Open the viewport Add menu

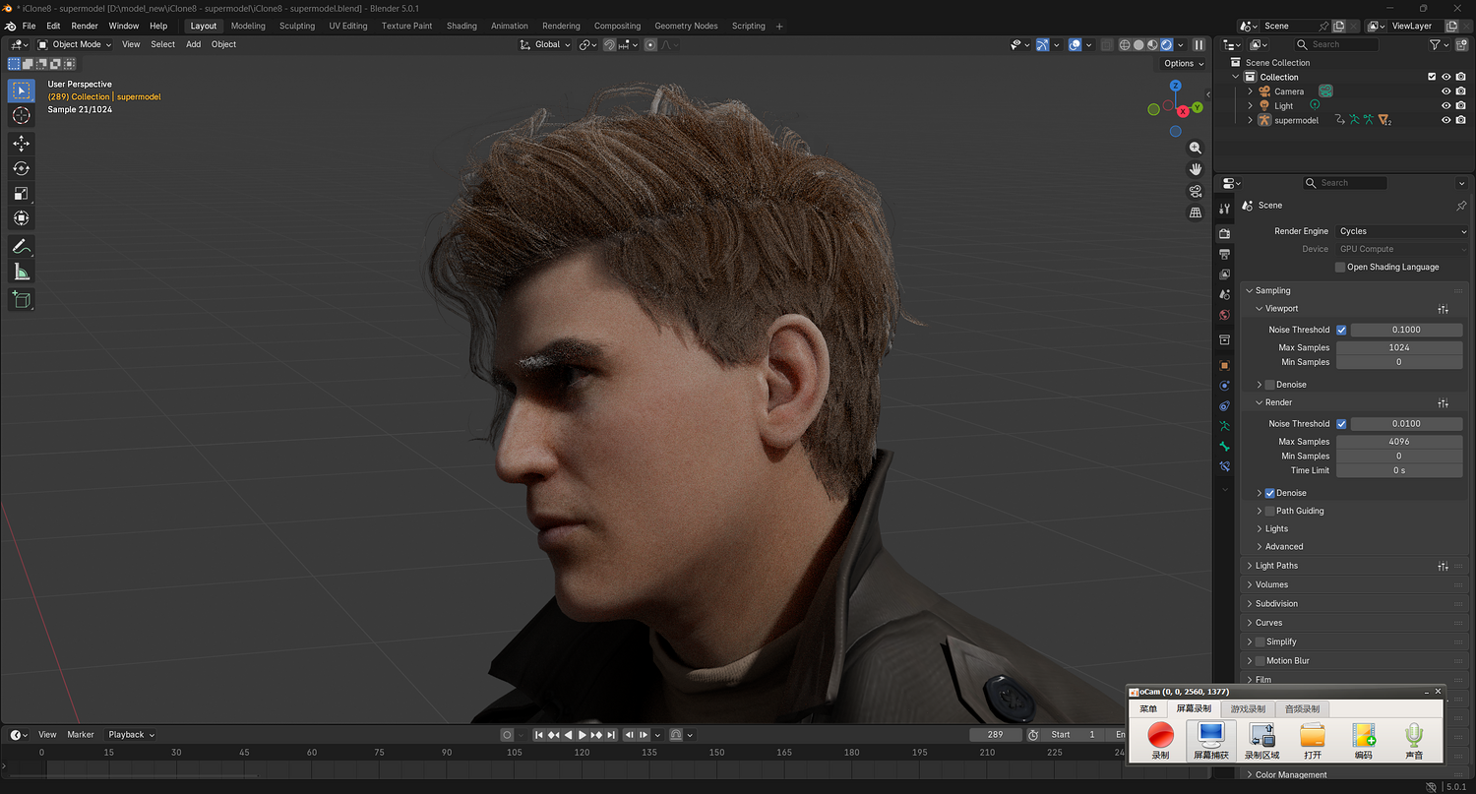(193, 44)
